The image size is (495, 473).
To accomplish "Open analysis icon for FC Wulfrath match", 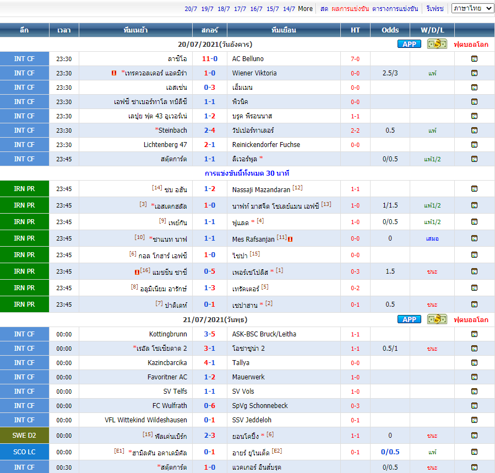I will pos(474,406).
